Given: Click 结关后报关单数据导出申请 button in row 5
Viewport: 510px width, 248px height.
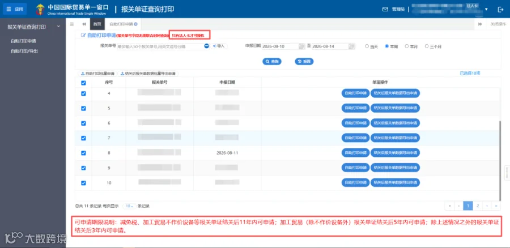Looking at the screenshot, I should (x=395, y=108).
